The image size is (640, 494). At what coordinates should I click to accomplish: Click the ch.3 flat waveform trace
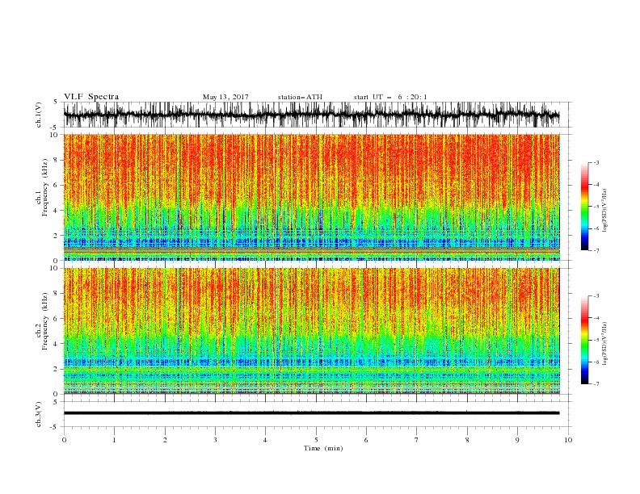(x=311, y=413)
